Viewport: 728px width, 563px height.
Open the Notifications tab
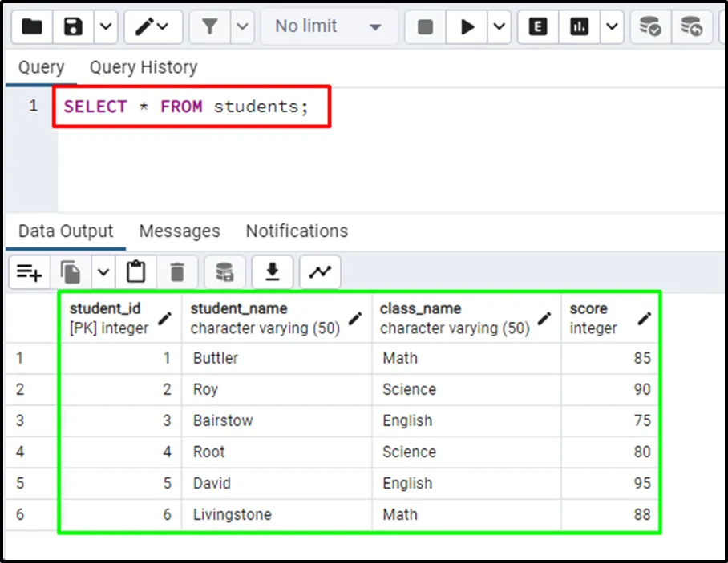[297, 231]
